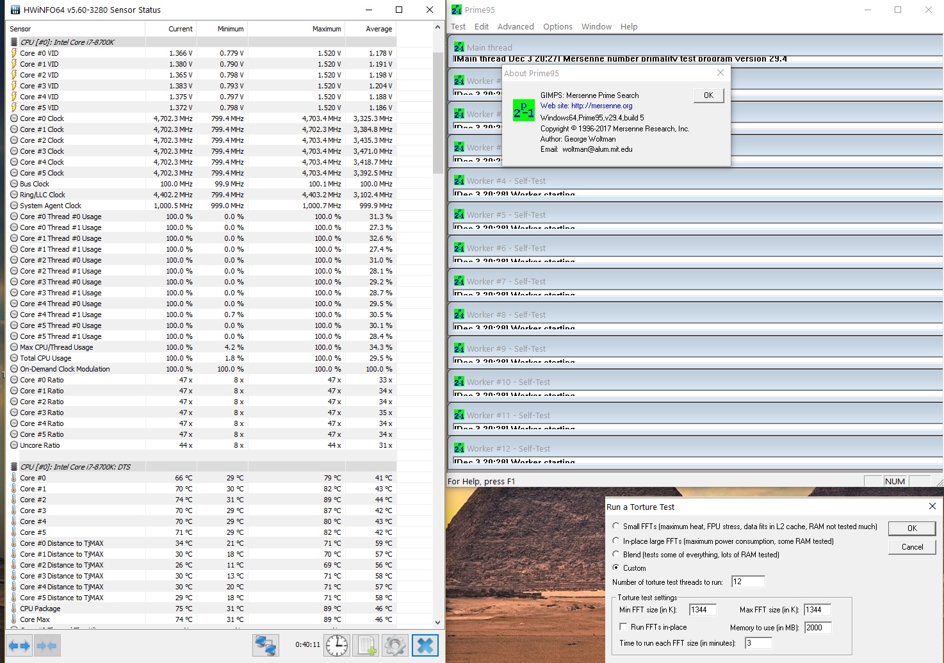This screenshot has height=663, width=944.
Task: Click the Worker #6 Self-Test window icon
Action: 459,248
